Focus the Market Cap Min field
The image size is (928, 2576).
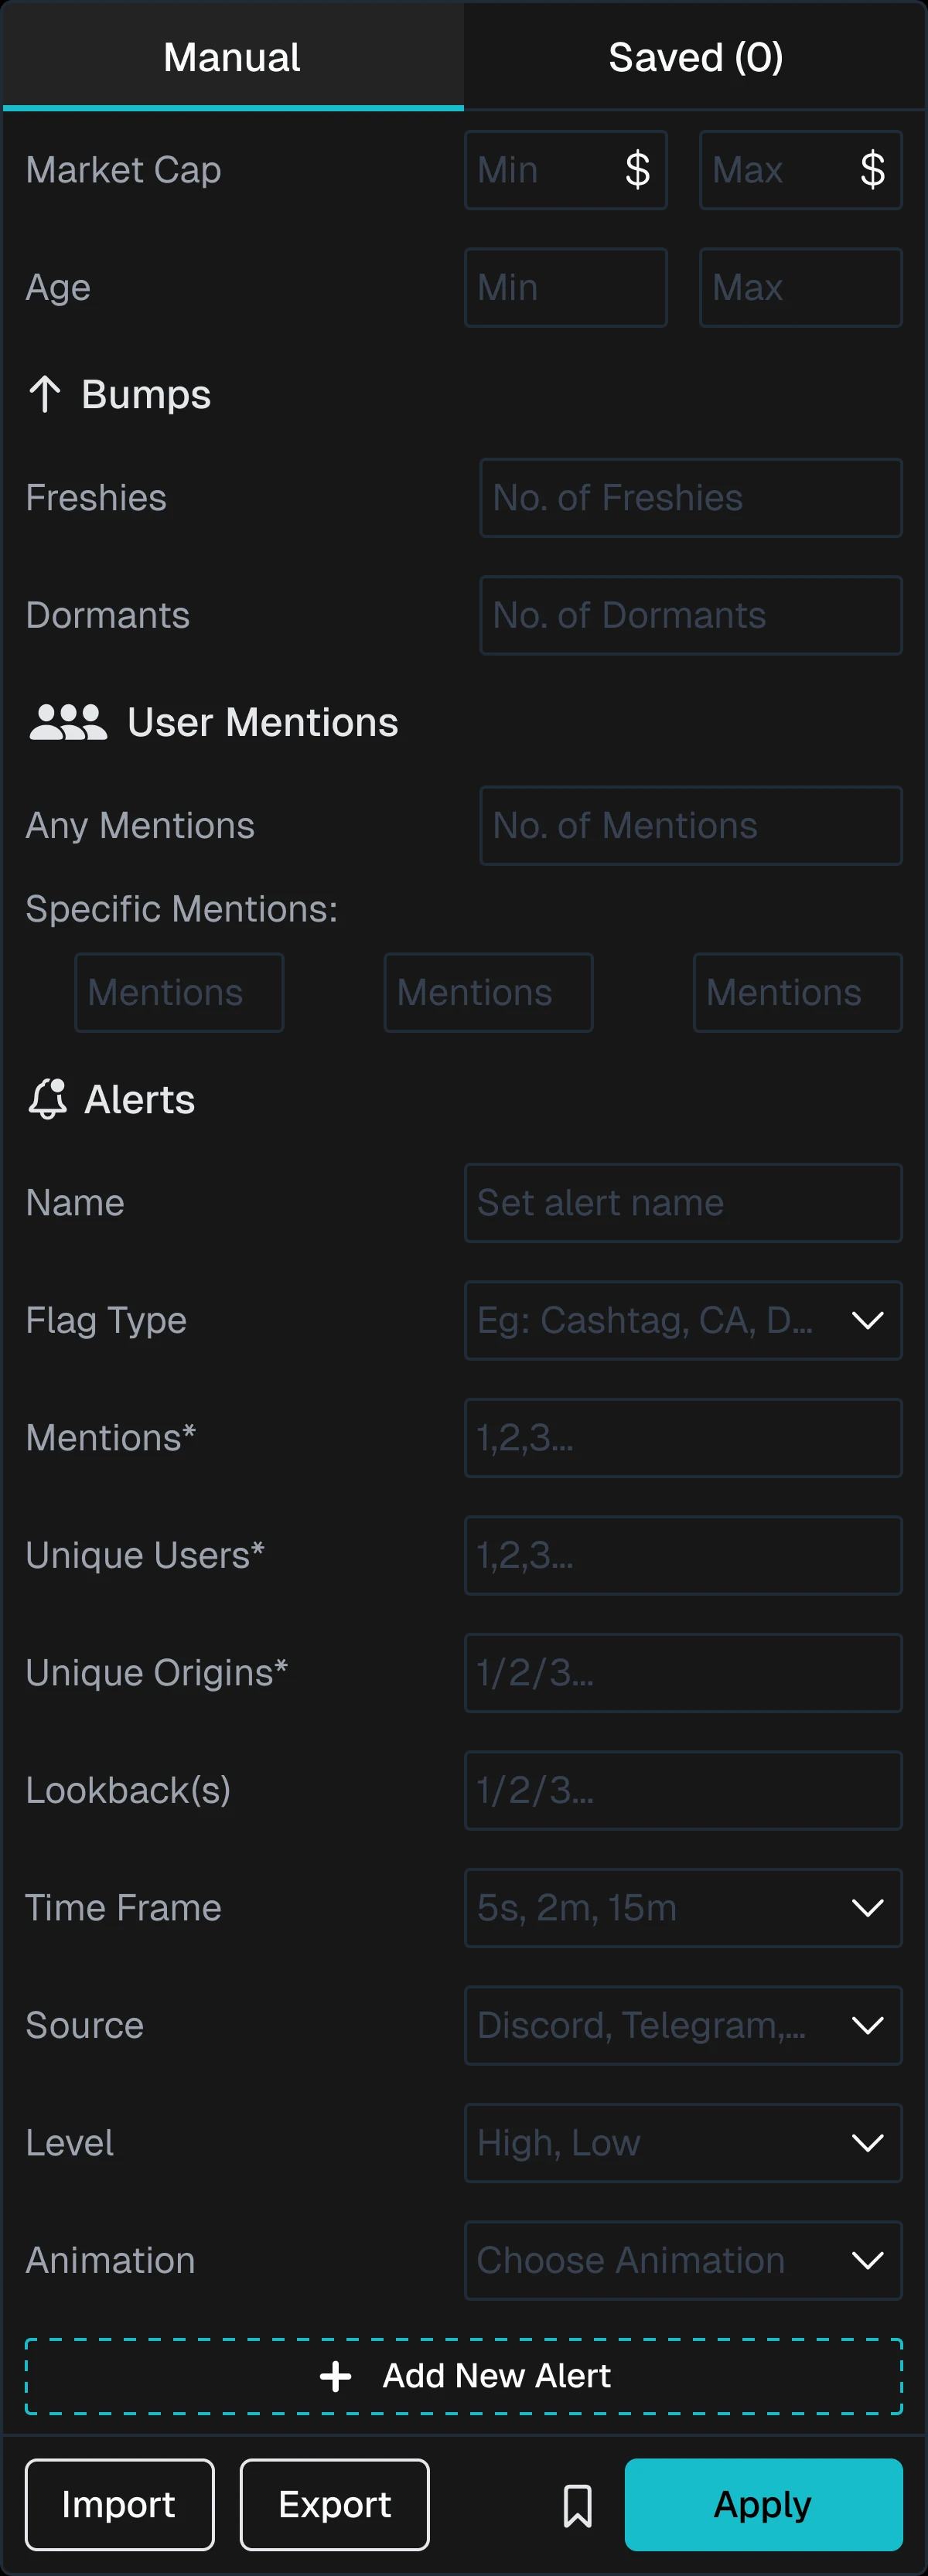point(566,170)
